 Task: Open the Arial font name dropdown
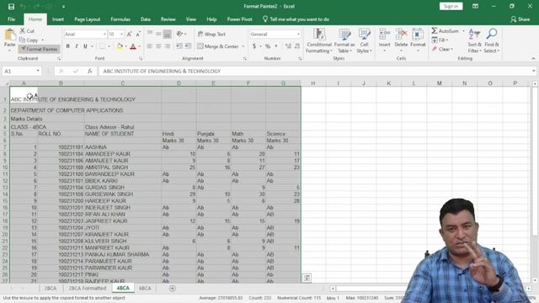104,35
